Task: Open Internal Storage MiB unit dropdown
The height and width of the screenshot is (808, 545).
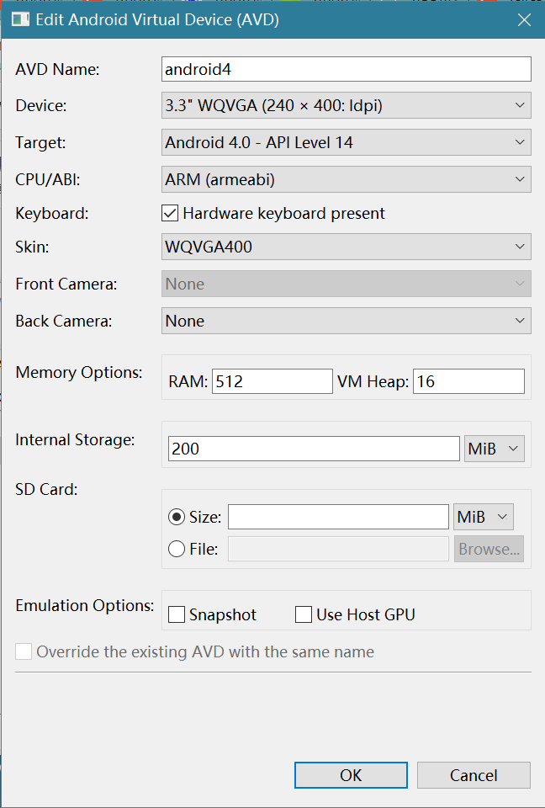Action: click(x=495, y=449)
